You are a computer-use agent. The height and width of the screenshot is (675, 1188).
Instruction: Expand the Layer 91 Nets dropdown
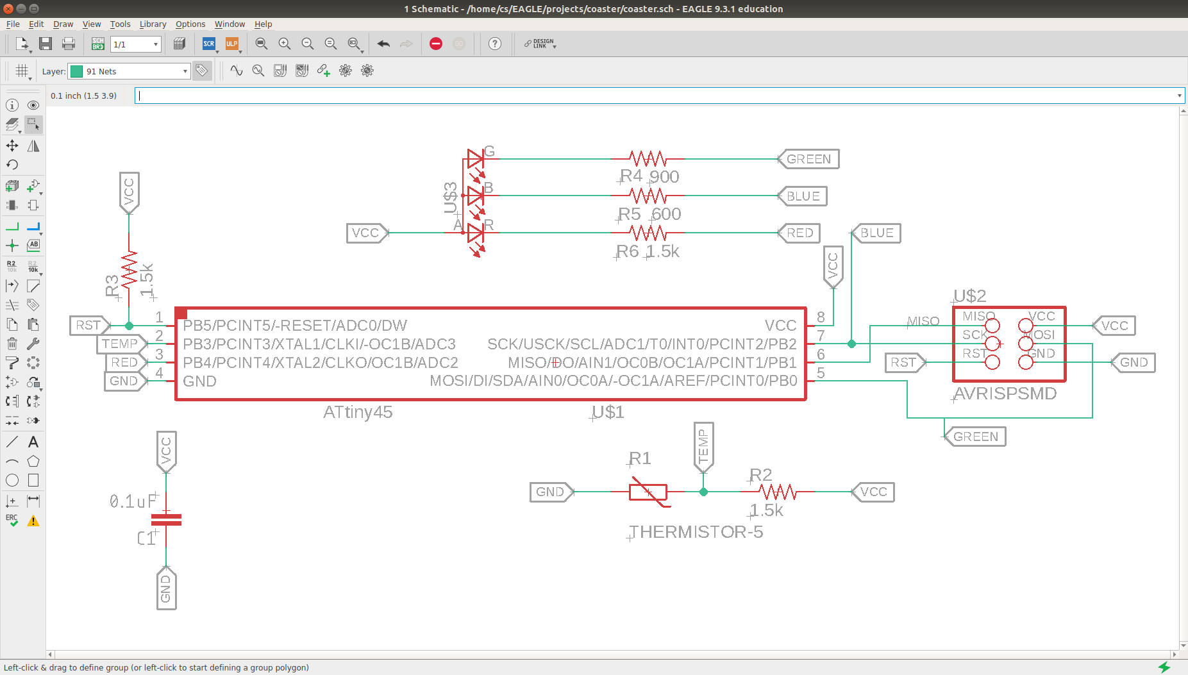tap(129, 71)
